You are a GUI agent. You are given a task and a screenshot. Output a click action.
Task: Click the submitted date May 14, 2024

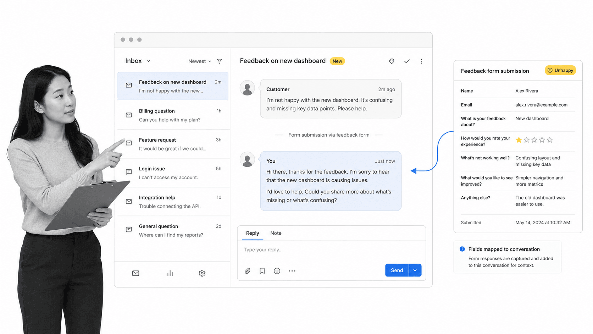543,223
